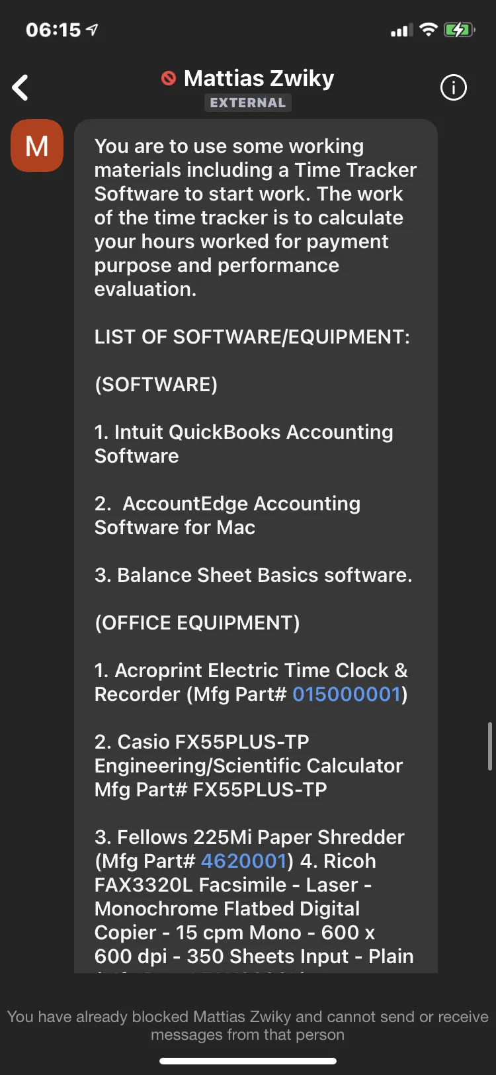Screen dimensions: 496x1075
Task: Tap the location arrow next to time
Action: coord(92,30)
